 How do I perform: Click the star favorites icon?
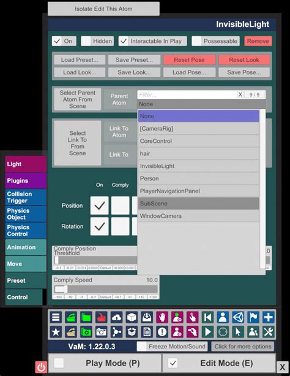tap(56, 332)
